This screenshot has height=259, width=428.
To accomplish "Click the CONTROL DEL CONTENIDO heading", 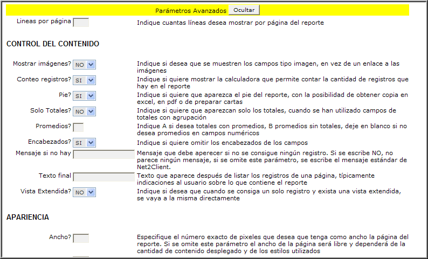I will [52, 44].
